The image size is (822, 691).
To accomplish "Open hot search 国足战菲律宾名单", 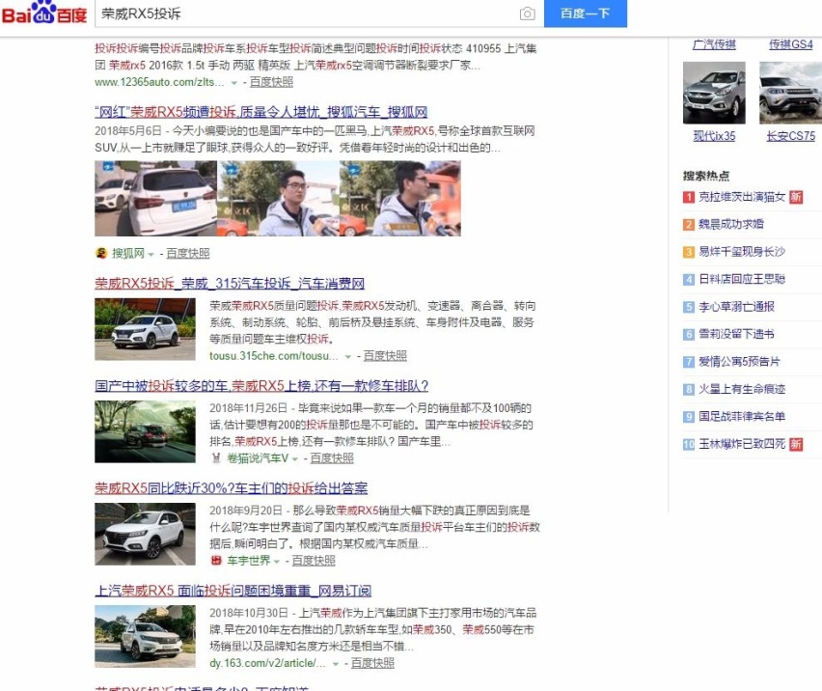I will 742,416.
